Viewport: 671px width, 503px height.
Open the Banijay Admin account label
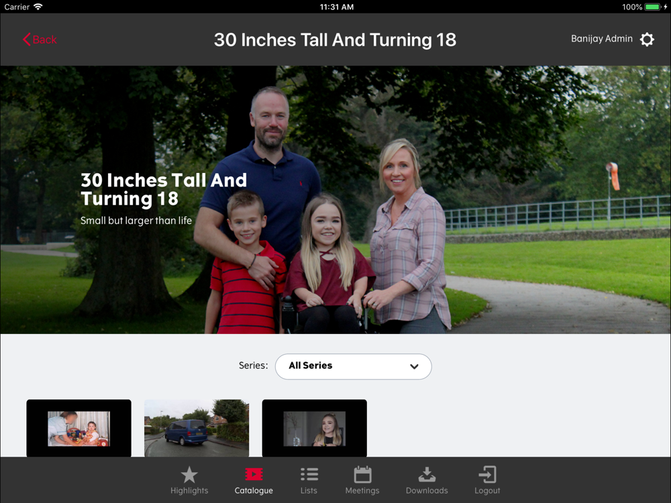(x=602, y=39)
